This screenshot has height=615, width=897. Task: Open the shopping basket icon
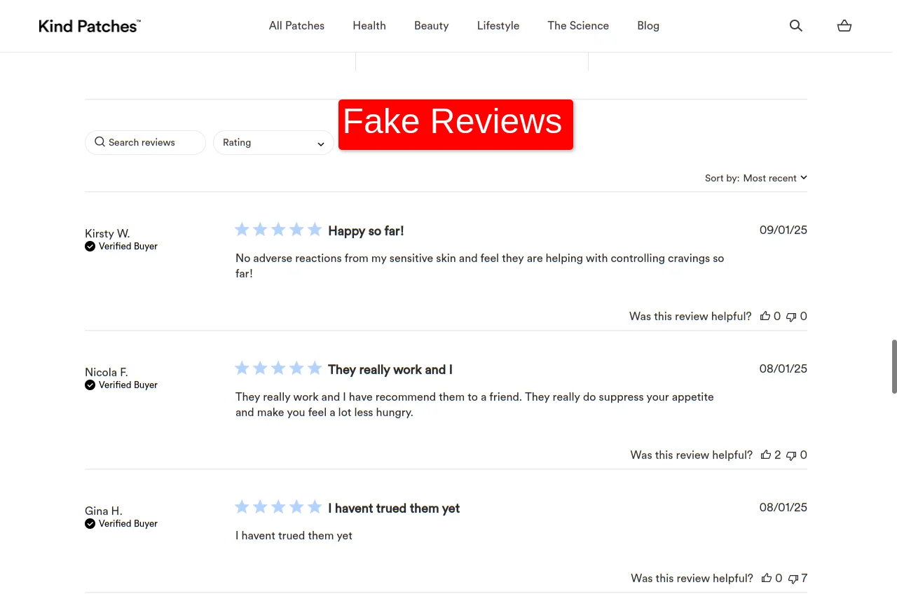[x=844, y=26]
